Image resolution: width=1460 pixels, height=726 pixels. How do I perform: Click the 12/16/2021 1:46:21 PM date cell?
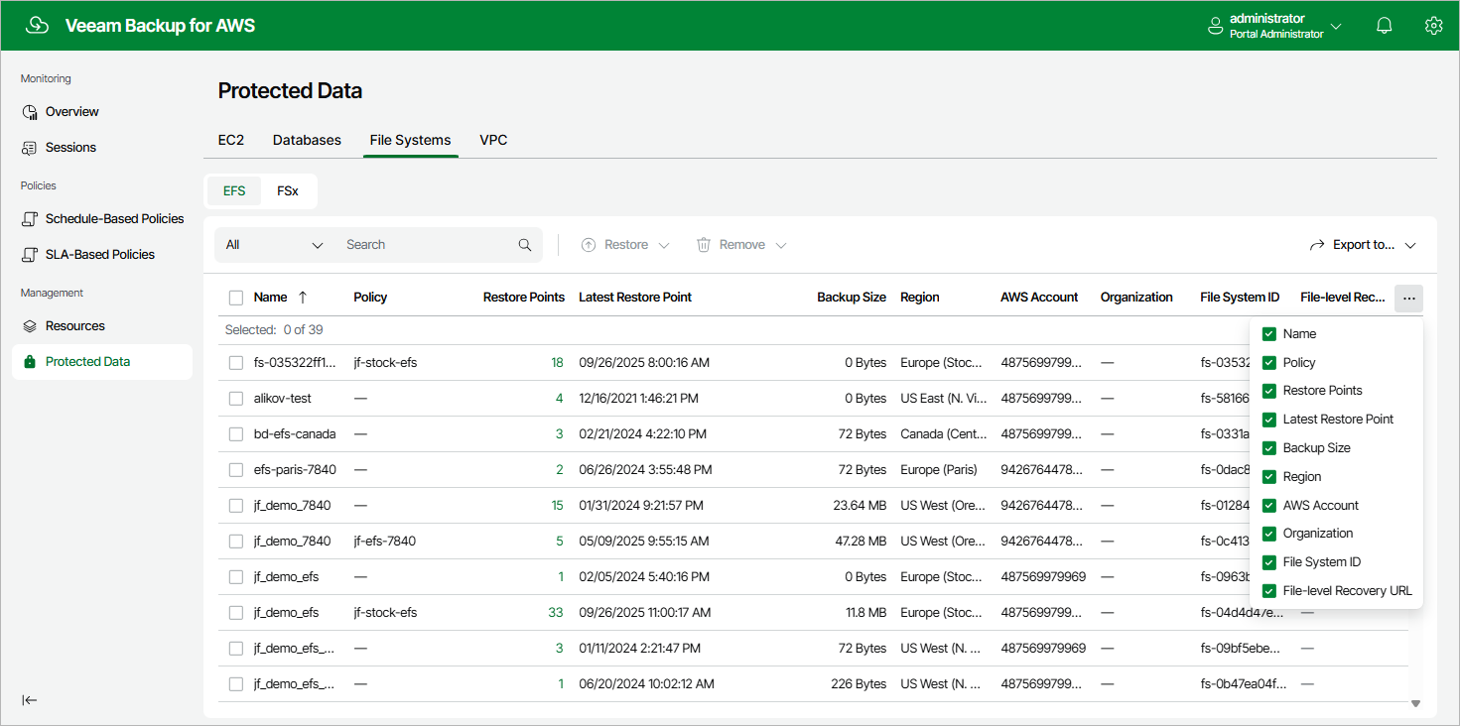(638, 399)
